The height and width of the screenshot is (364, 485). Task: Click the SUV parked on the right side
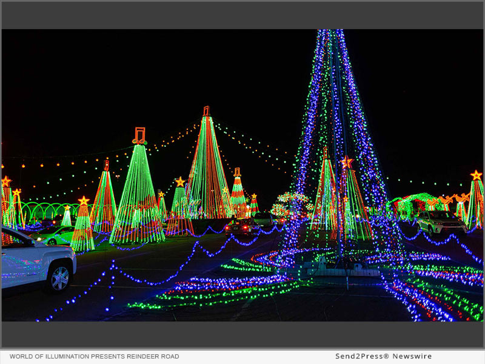pos(441,223)
